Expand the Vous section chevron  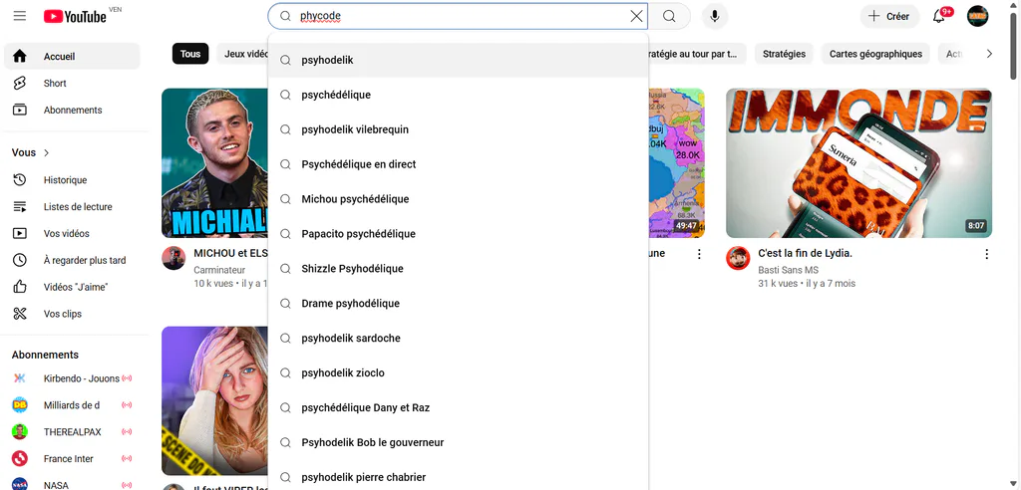point(46,153)
